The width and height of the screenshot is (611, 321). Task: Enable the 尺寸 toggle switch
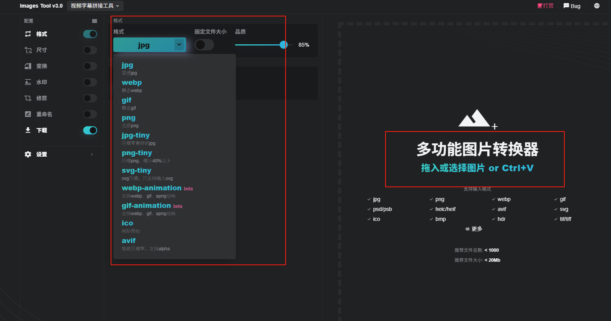90,50
